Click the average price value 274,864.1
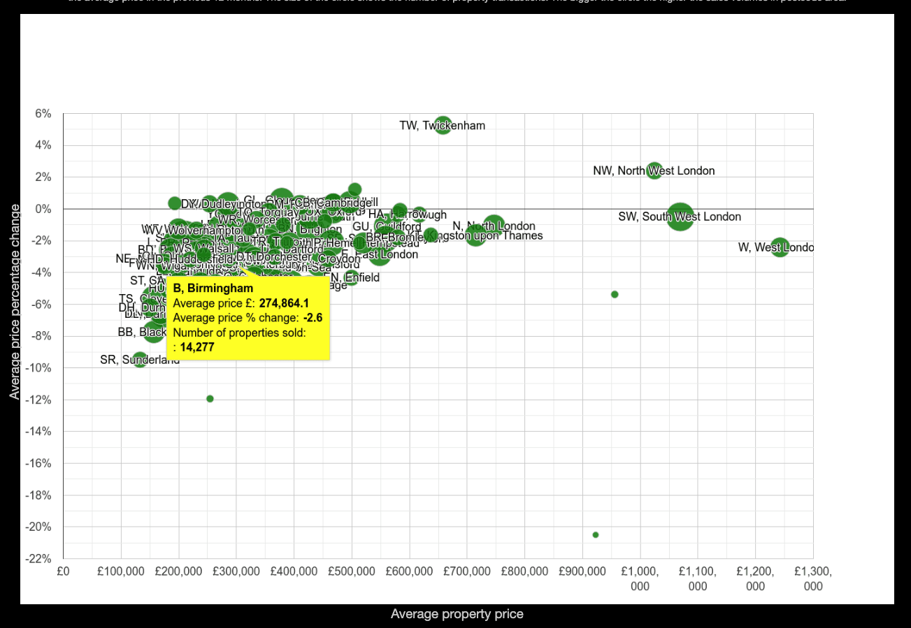This screenshot has height=628, width=911. [284, 303]
